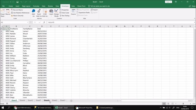Select all cells via corner button

pyautogui.click(x=2, y=26)
